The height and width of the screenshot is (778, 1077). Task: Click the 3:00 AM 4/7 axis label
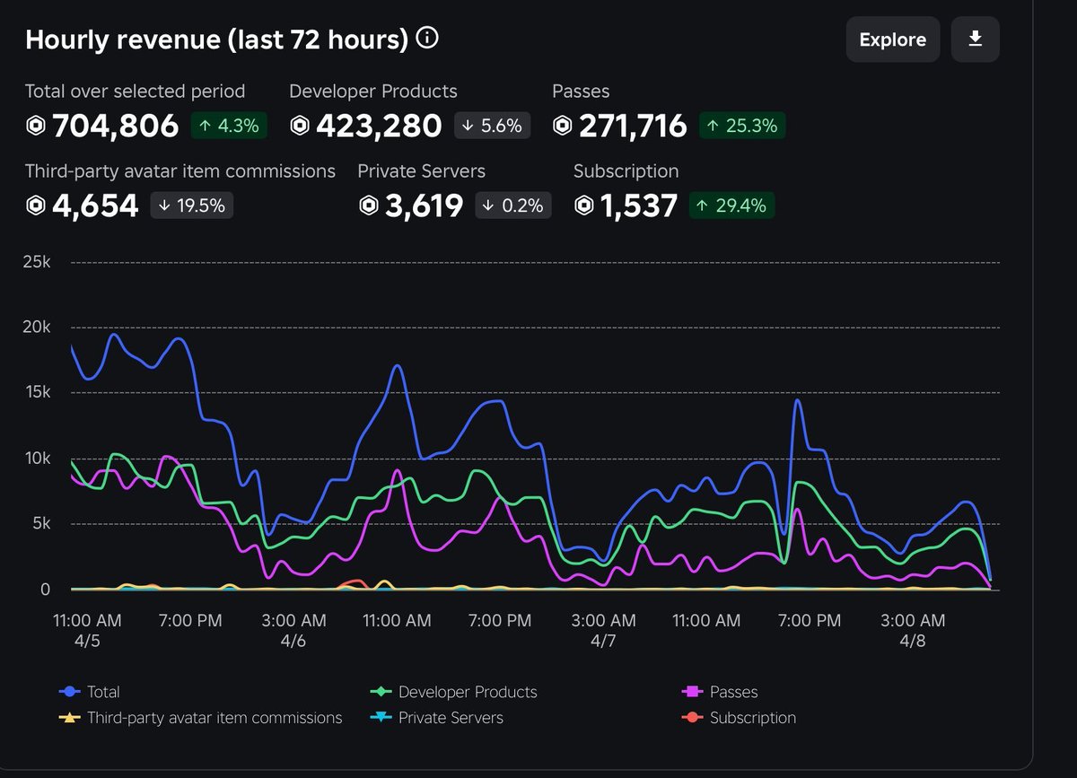point(604,631)
